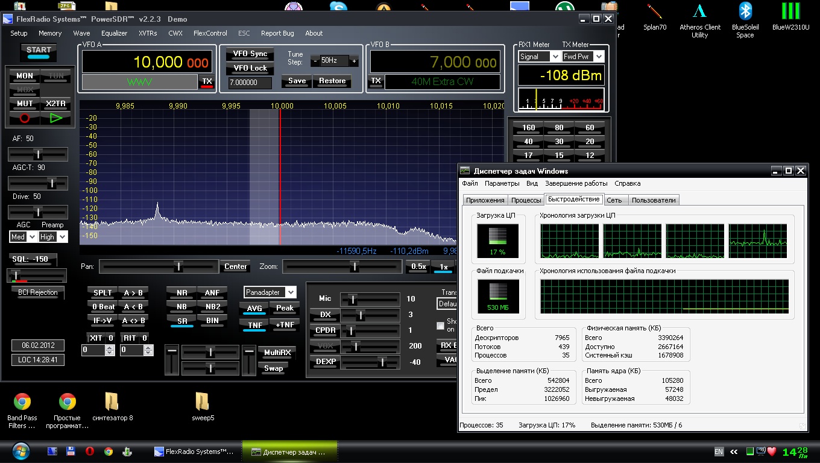Click the Save button
The height and width of the screenshot is (463, 820).
tap(297, 81)
